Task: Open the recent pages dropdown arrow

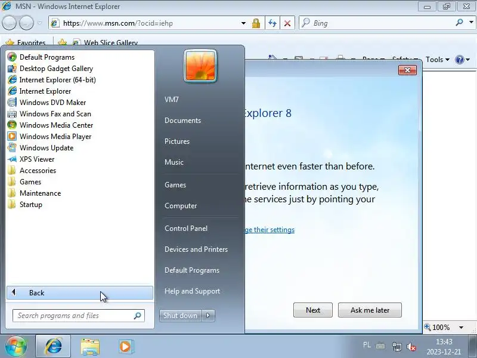Action: 39,23
